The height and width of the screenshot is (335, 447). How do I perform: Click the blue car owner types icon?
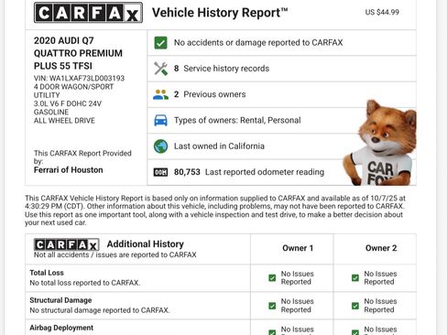click(x=160, y=120)
